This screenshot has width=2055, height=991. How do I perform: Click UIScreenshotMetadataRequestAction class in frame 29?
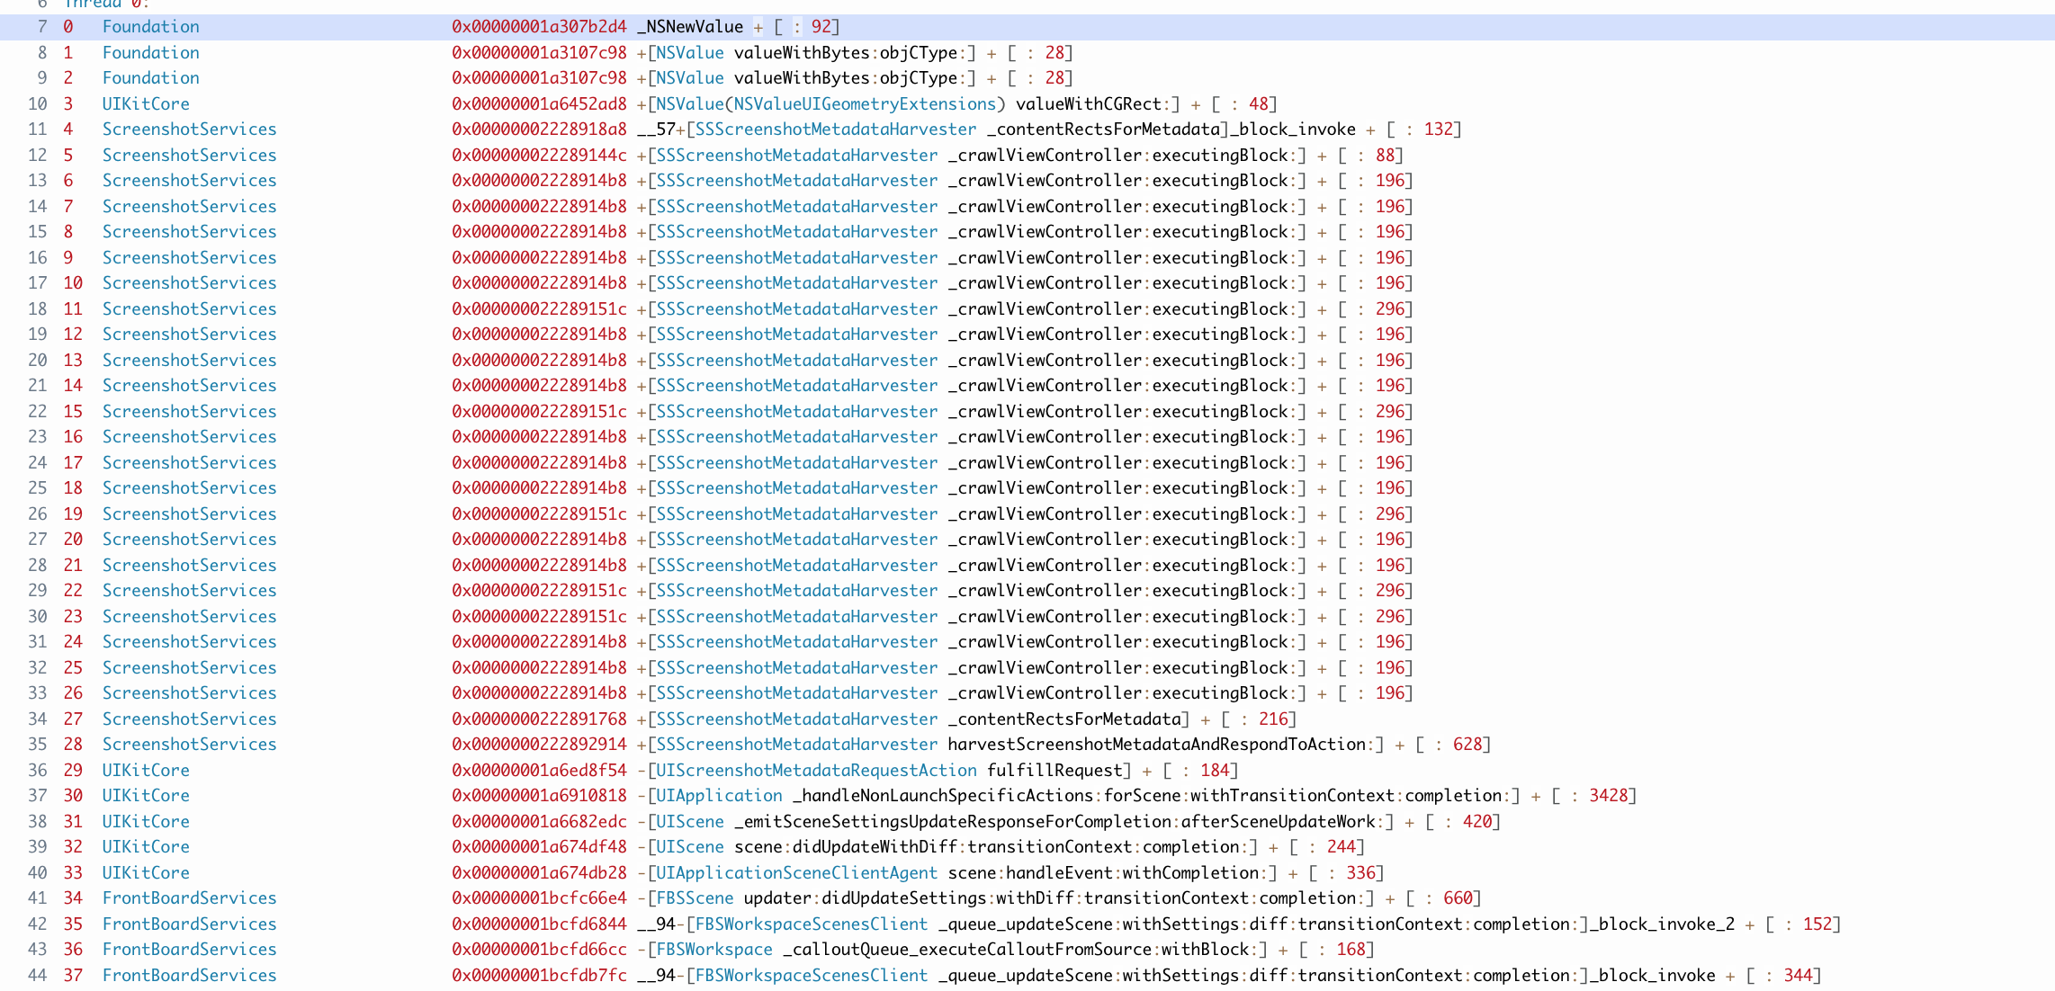[x=816, y=771]
